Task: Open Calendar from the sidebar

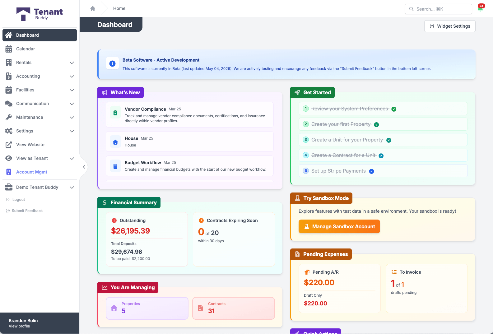Action: click(40, 49)
